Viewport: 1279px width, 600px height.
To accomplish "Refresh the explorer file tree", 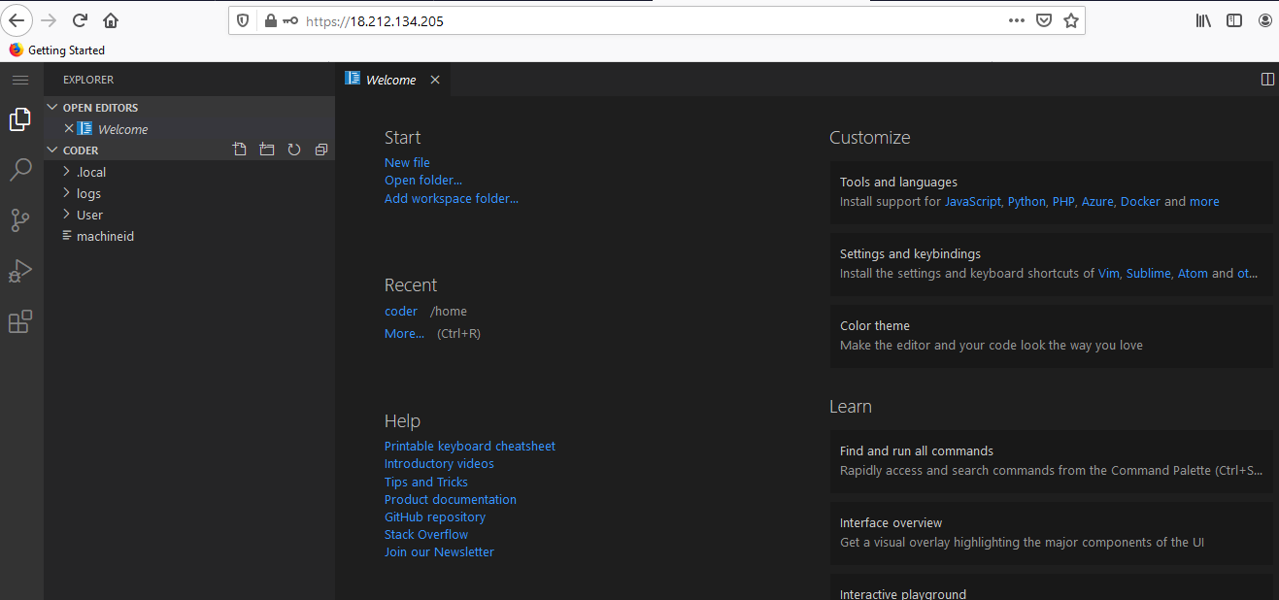I will [x=294, y=150].
